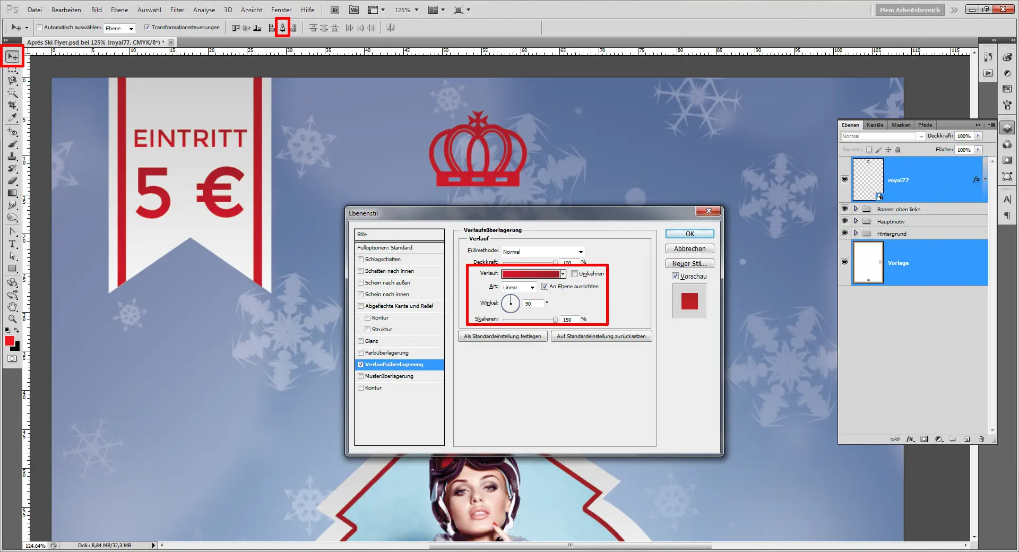Open the Filter menu

[x=177, y=10]
